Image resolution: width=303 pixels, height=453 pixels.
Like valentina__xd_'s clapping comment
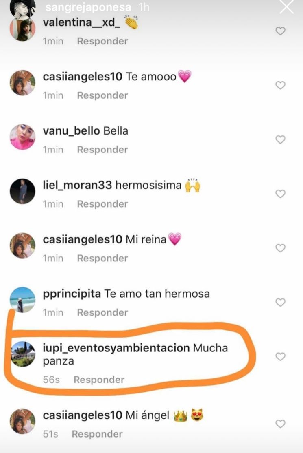point(280,31)
